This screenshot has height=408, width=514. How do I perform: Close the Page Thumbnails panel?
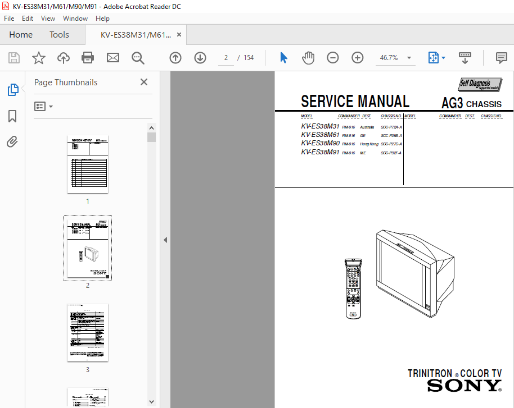point(143,82)
